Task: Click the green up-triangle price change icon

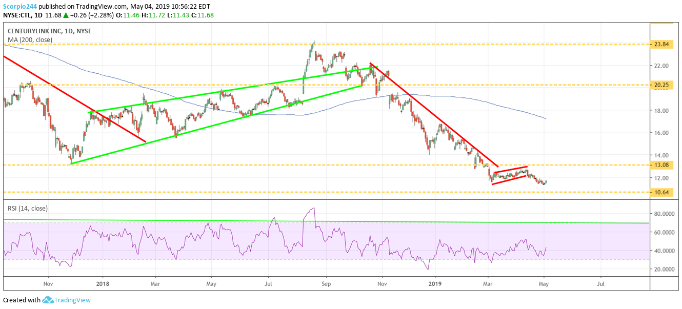Action: [65, 15]
